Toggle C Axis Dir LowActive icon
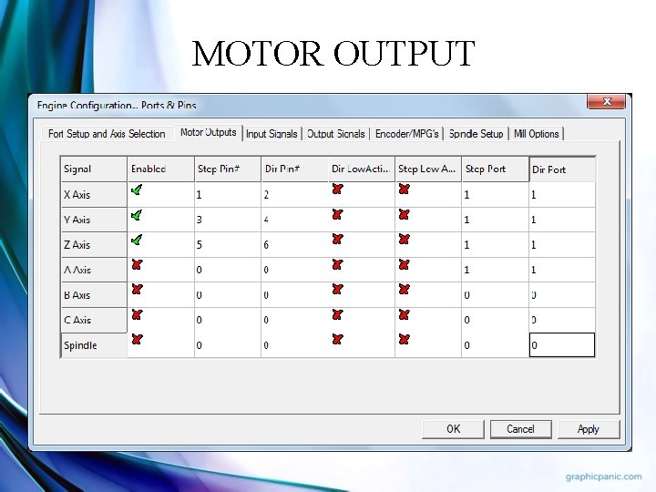 point(338,314)
